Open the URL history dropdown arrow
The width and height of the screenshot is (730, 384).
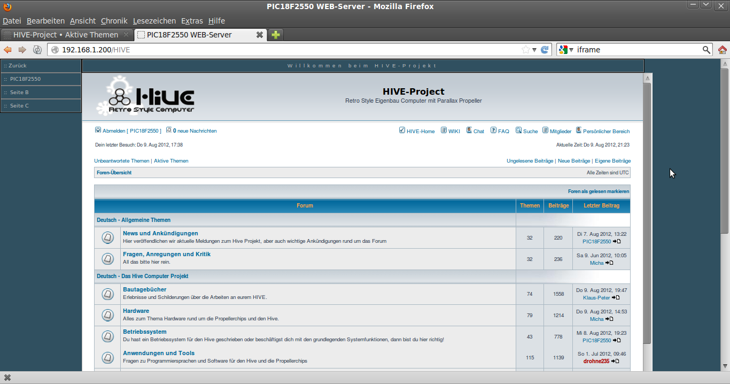[534, 50]
